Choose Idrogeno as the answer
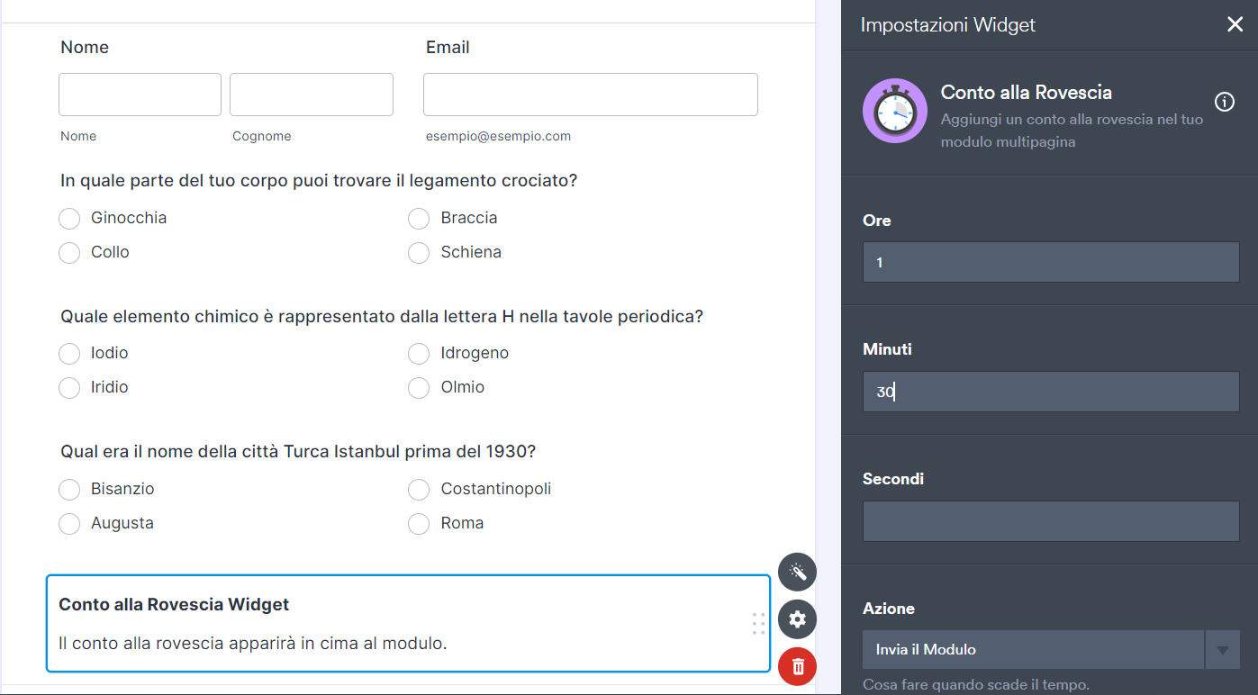 (419, 354)
